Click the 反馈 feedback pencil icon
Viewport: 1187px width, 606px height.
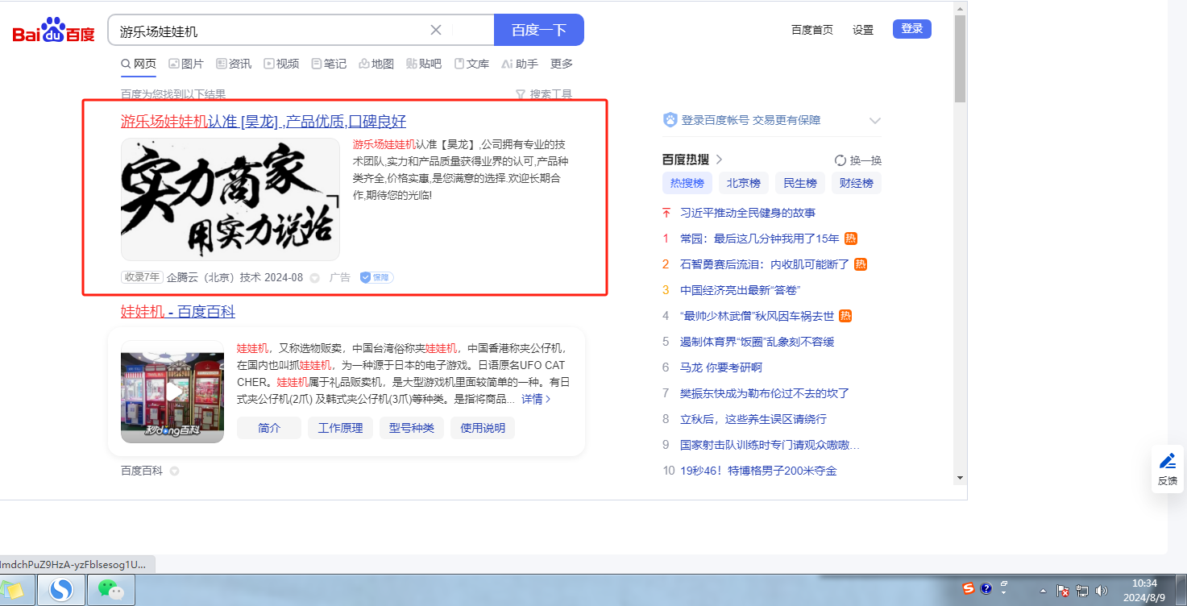(1167, 462)
